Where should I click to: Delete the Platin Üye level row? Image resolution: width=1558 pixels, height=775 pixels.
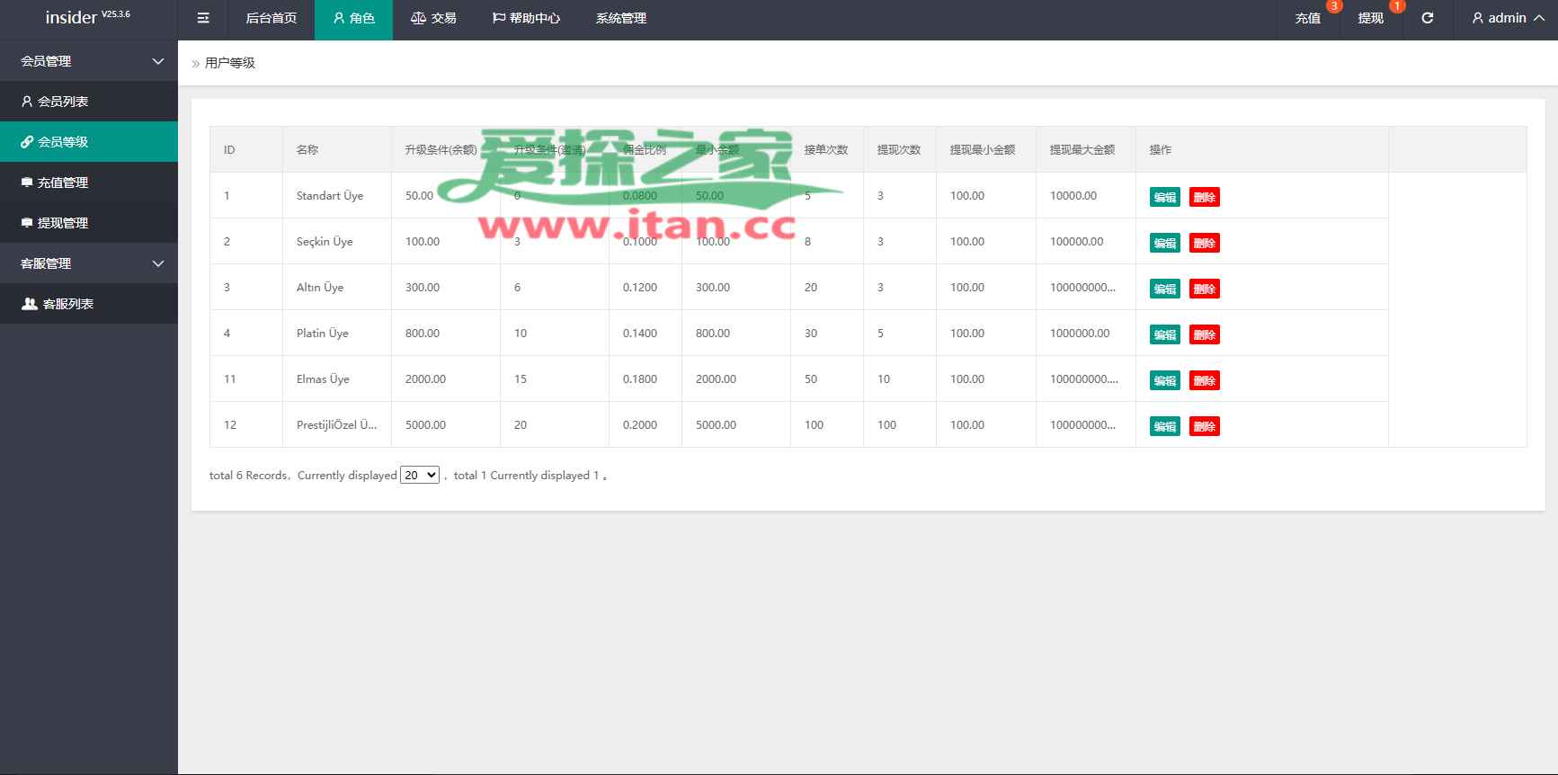pos(1204,334)
